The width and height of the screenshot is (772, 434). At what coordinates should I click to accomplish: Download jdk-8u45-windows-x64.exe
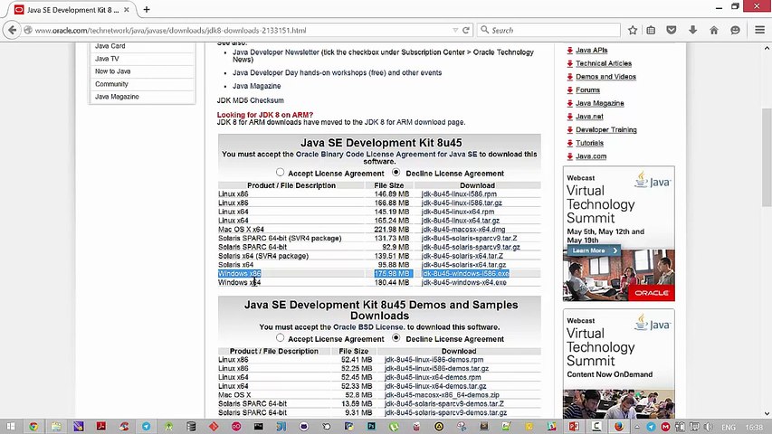(x=463, y=282)
